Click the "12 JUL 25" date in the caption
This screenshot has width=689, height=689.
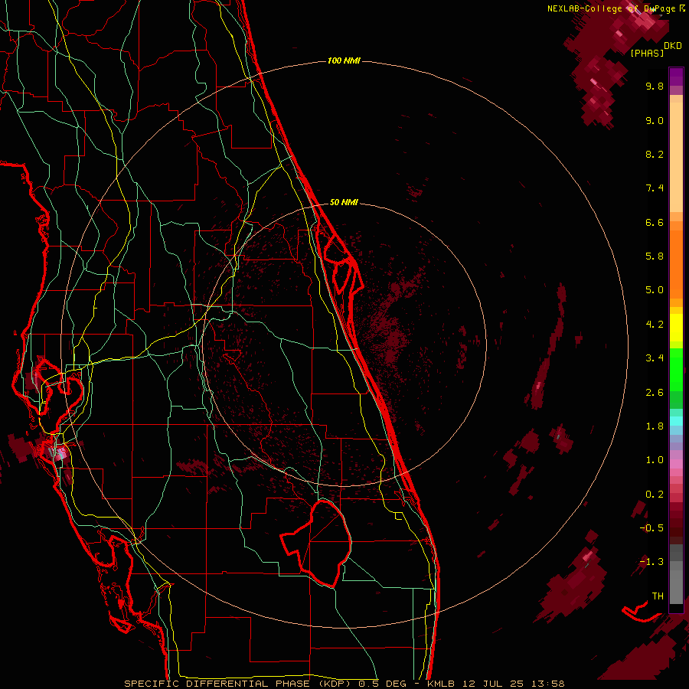(x=491, y=684)
